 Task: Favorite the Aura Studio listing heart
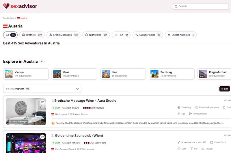click(42, 102)
